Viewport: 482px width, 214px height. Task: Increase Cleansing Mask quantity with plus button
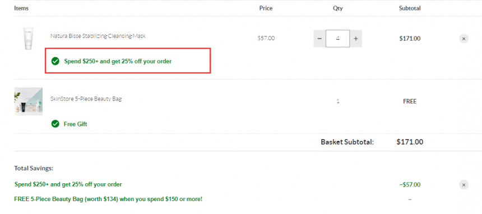point(356,39)
